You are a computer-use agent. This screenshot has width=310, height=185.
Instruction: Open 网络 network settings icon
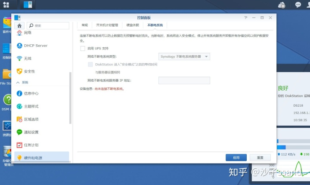[19, 33]
